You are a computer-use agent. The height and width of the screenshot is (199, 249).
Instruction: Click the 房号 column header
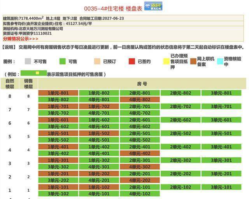(x=142, y=83)
